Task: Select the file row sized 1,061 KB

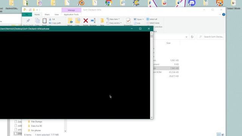Action: pyautogui.click(x=166, y=60)
